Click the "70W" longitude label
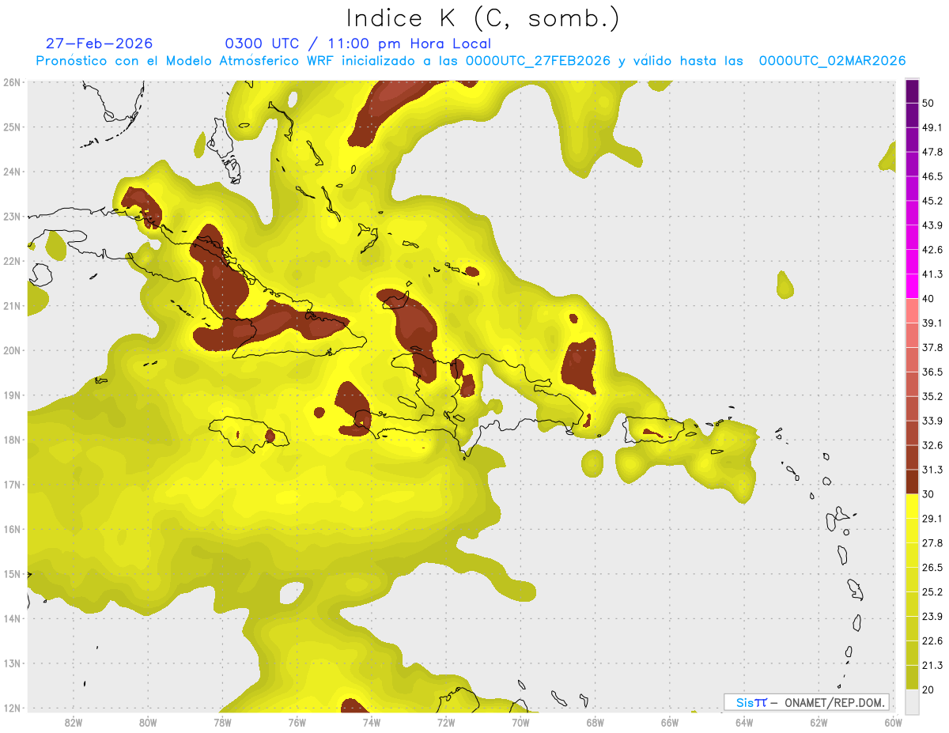 pyautogui.click(x=520, y=723)
